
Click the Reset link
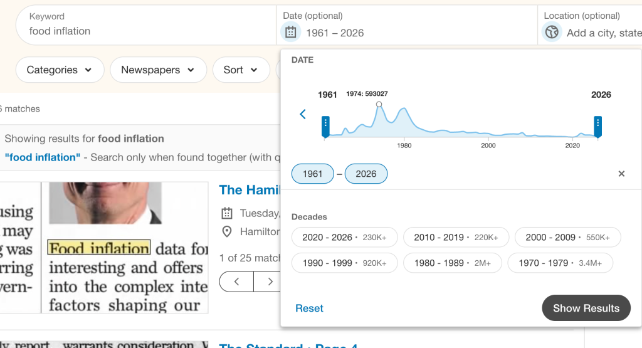click(309, 308)
